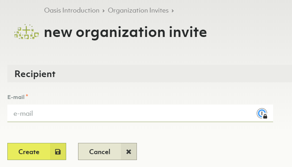Select the Recipient section header text
Viewport: 292px width, 167px height.
click(x=35, y=74)
